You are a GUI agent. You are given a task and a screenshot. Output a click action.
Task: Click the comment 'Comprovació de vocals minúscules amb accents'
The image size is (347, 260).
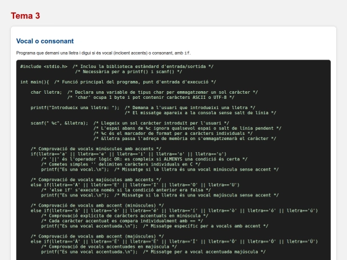click(96, 149)
